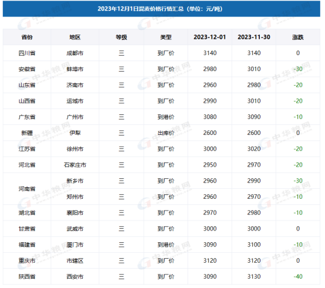
Task: Select the 济南市 region cell
Action: pyautogui.click(x=75, y=85)
